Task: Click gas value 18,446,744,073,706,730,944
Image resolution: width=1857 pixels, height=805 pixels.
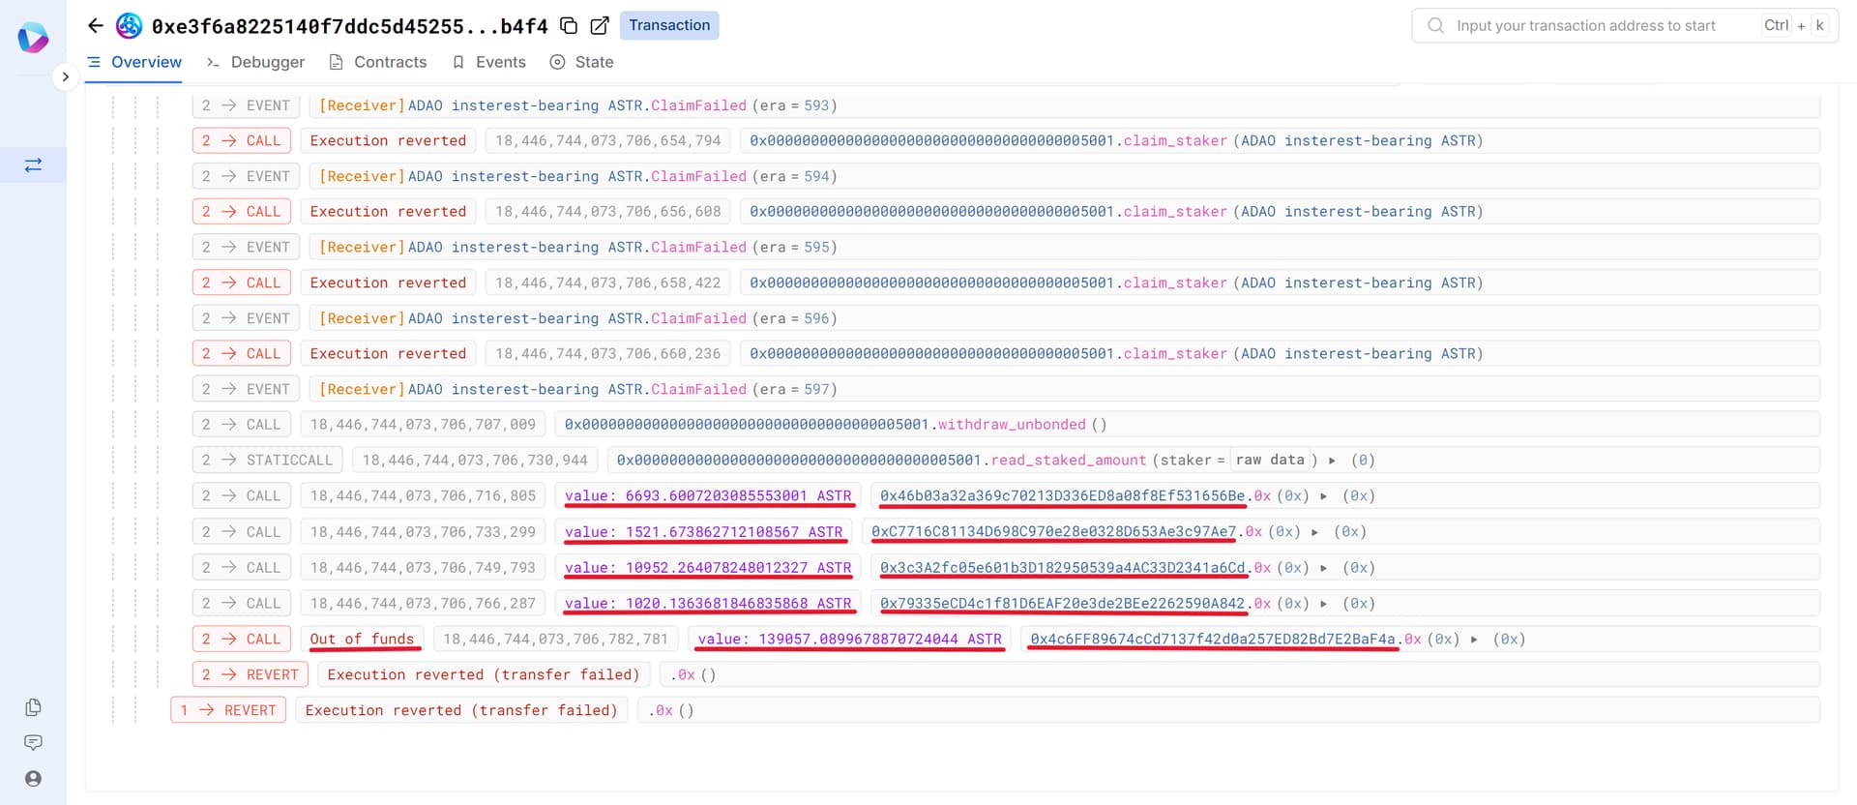Action: [475, 461]
